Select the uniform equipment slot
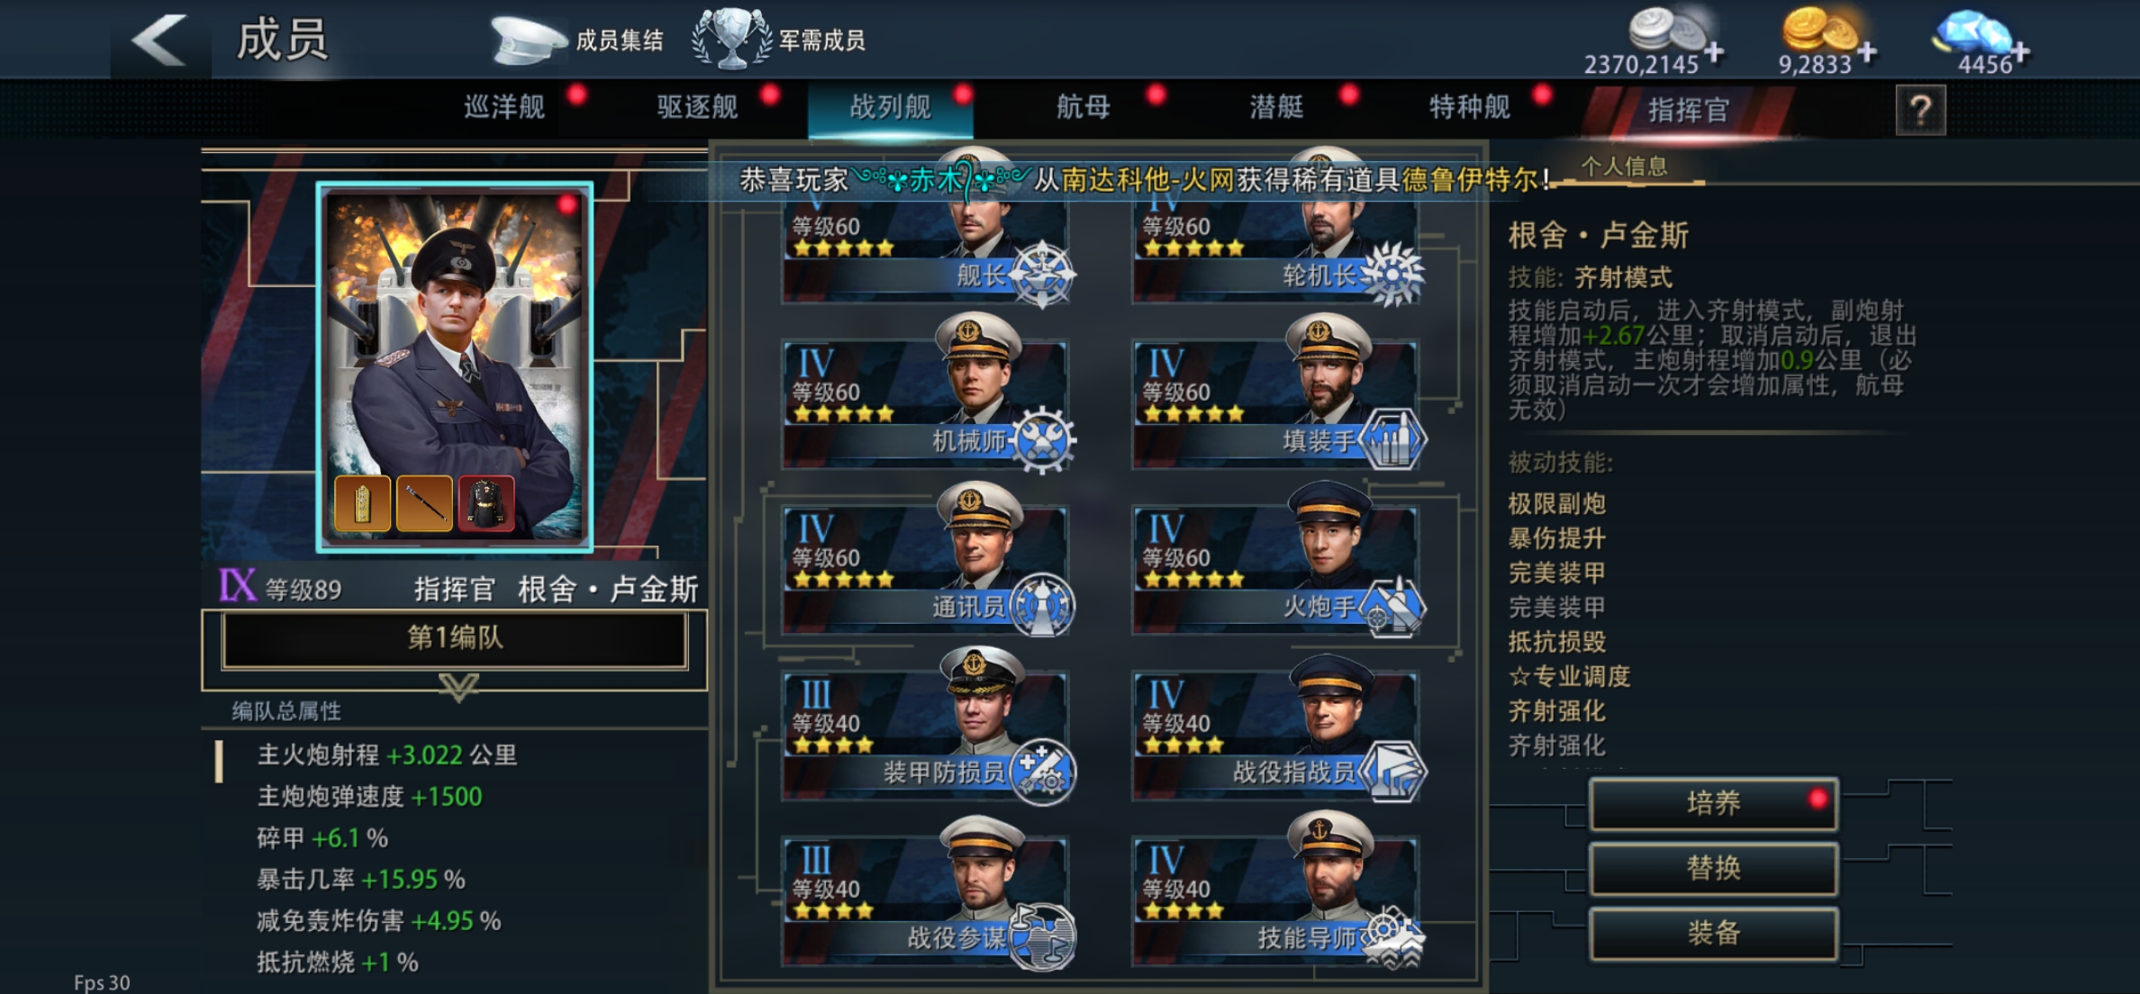The width and height of the screenshot is (2140, 994). [x=486, y=502]
